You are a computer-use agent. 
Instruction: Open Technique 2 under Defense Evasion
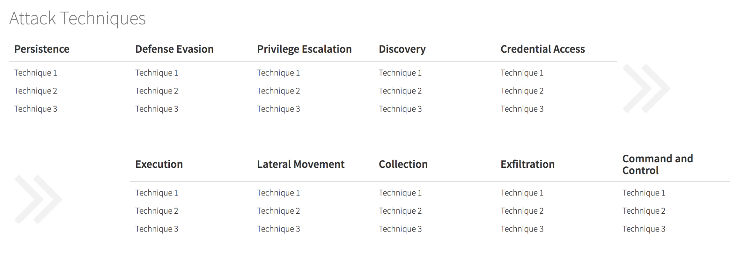point(157,91)
